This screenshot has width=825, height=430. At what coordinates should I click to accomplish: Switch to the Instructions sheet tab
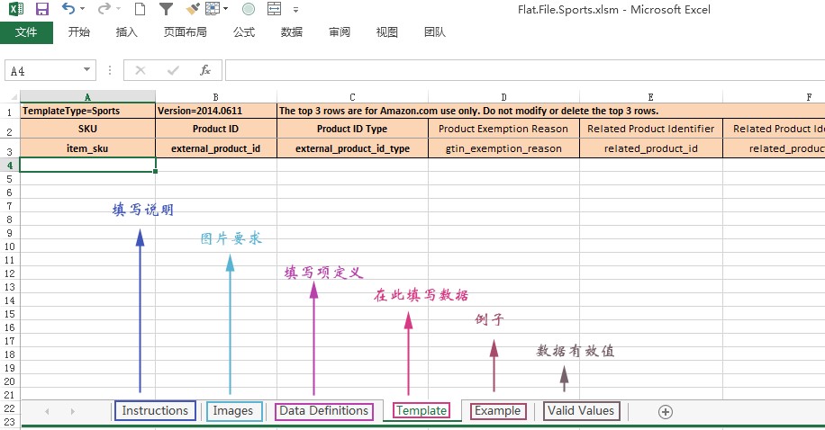[155, 411]
